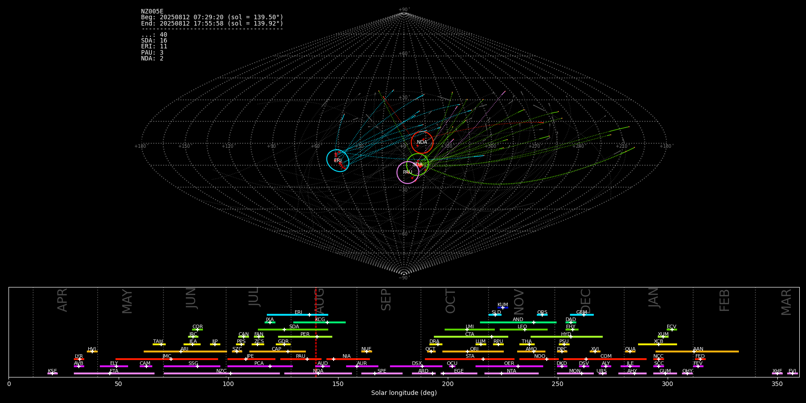Click the AUG month label
Screen dimensions: 806x403
(320, 301)
